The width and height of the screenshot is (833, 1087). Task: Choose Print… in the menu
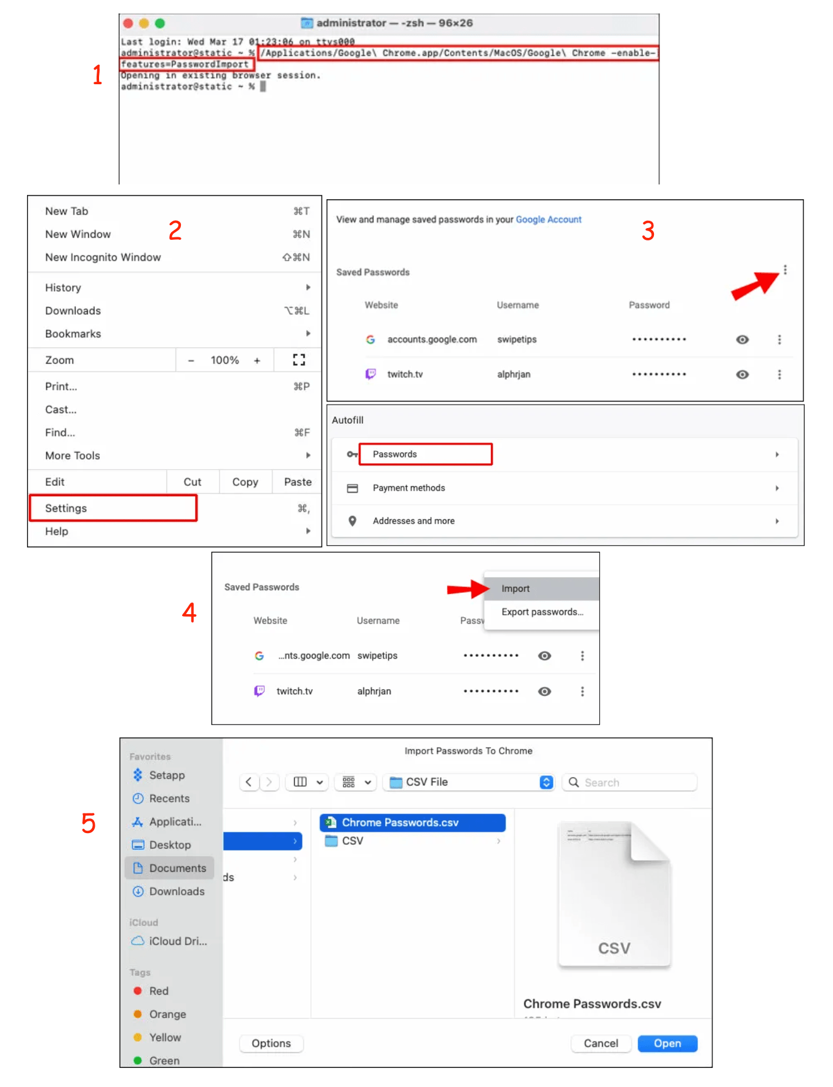click(x=175, y=386)
